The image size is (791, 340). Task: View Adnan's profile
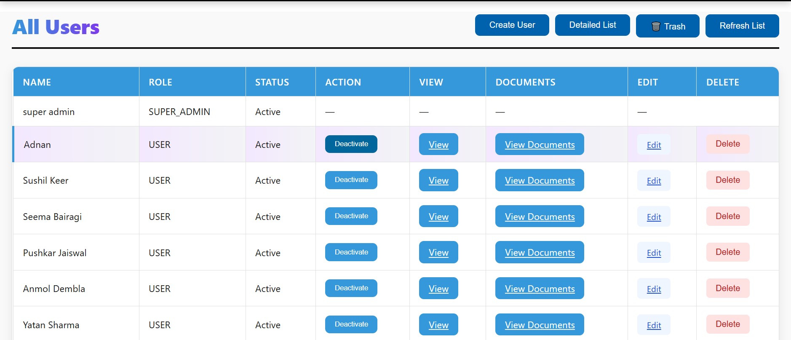tap(438, 144)
